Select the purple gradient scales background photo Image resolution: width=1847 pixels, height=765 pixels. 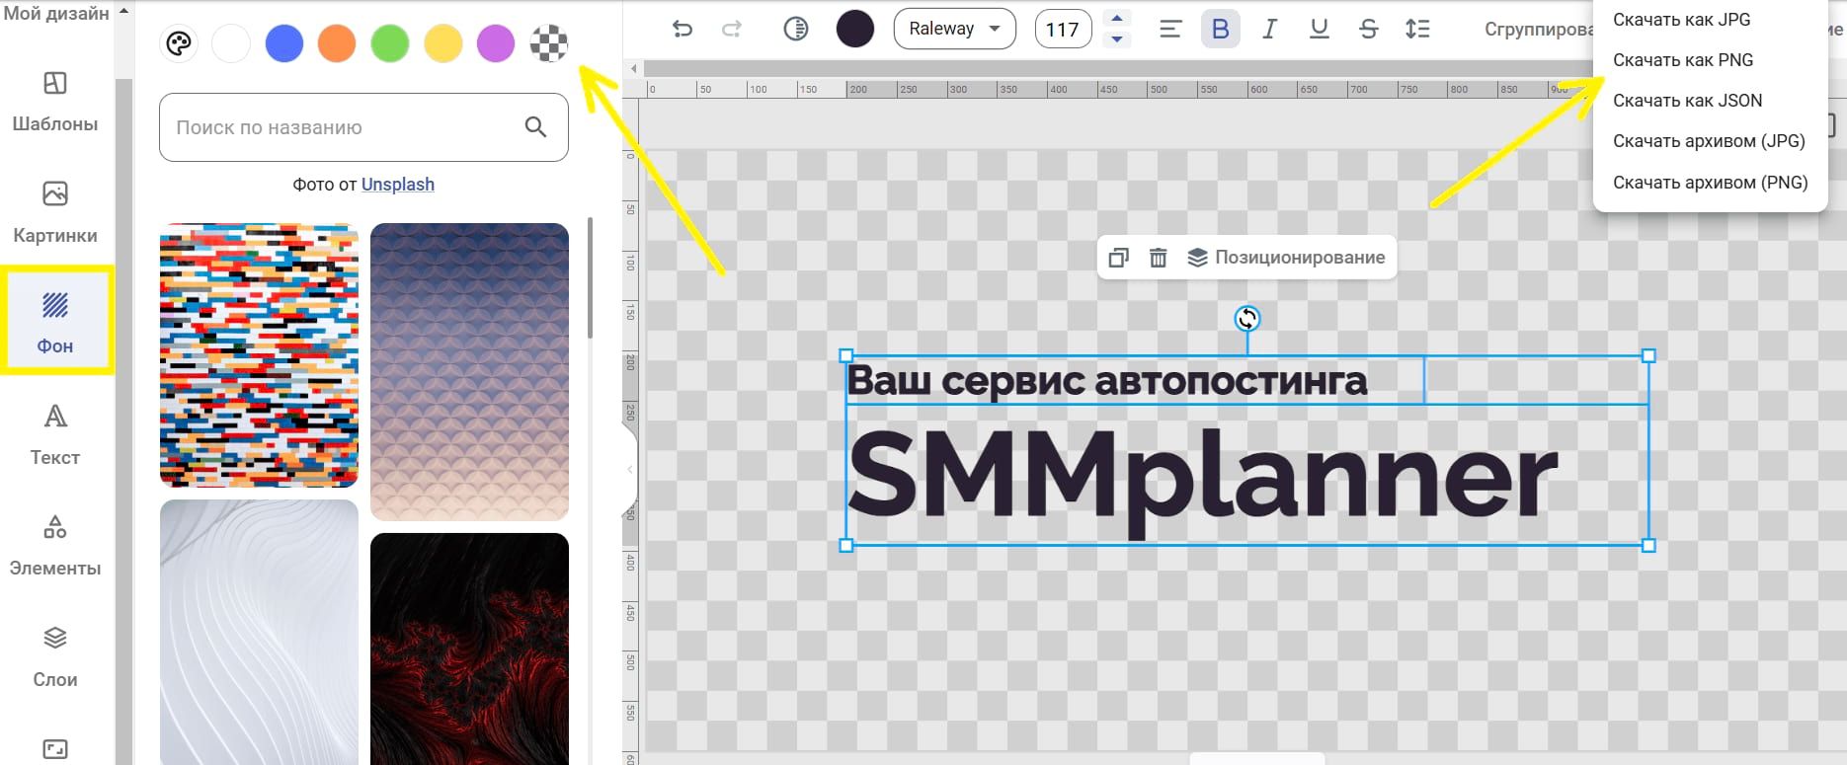[469, 371]
